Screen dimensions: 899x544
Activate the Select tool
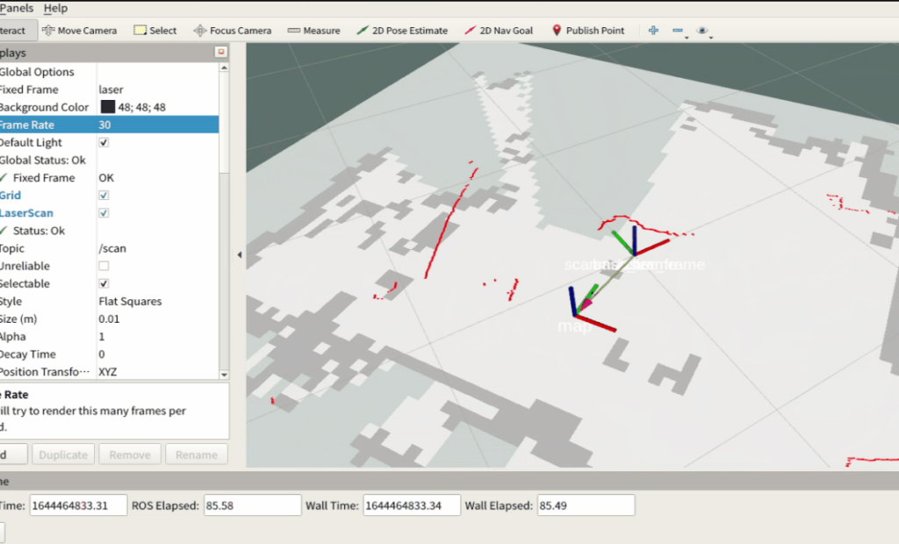155,31
